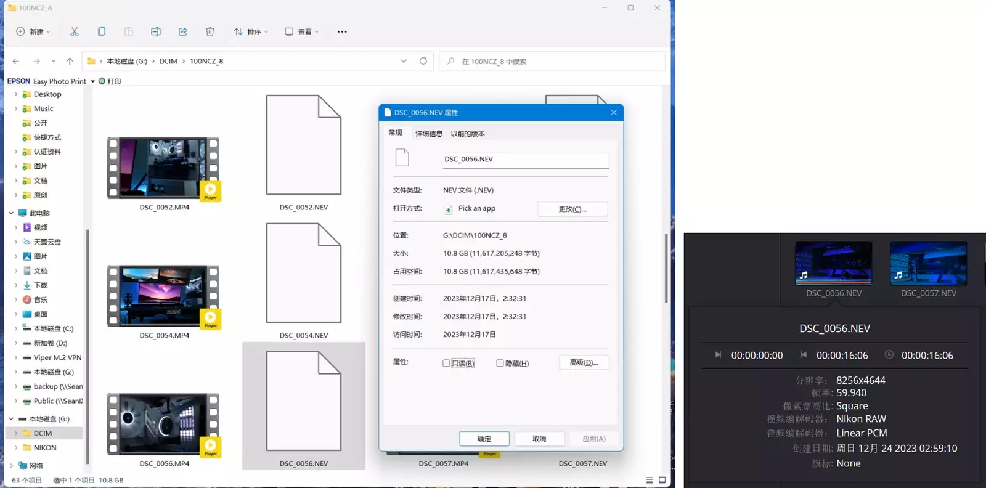The height and width of the screenshot is (488, 986).
Task: Click the file icon in properties dialog
Action: (x=402, y=158)
